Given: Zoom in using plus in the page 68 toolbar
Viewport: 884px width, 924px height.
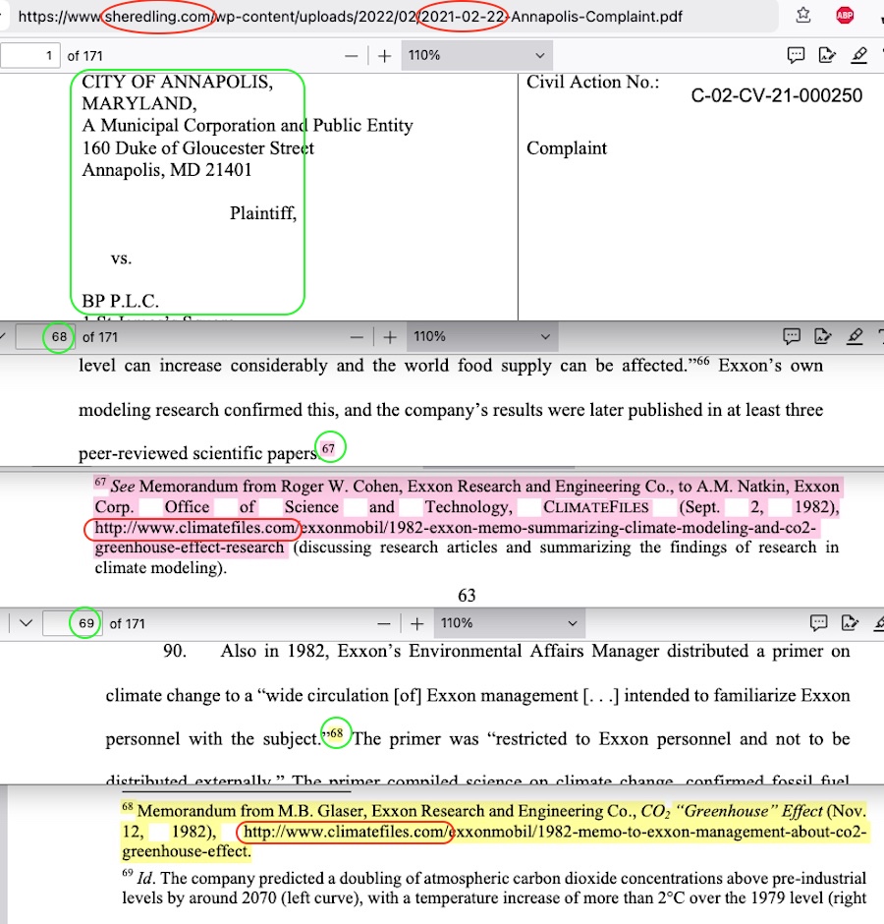Looking at the screenshot, I should [x=390, y=337].
